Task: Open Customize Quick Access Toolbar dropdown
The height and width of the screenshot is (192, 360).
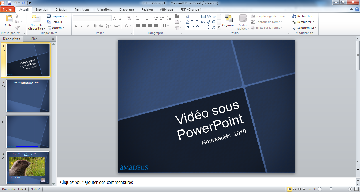Action: click(29, 3)
